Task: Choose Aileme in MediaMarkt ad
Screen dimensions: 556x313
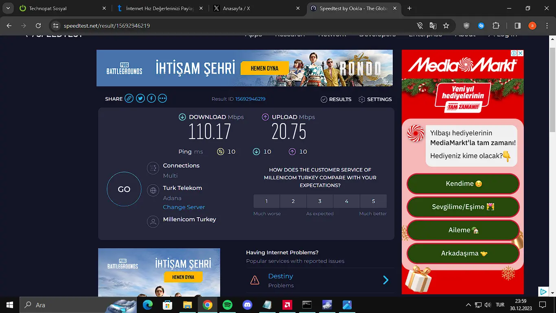Action: point(463,230)
